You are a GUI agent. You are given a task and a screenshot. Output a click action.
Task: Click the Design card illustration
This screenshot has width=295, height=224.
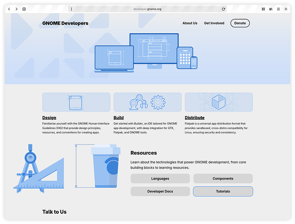click(x=76, y=102)
